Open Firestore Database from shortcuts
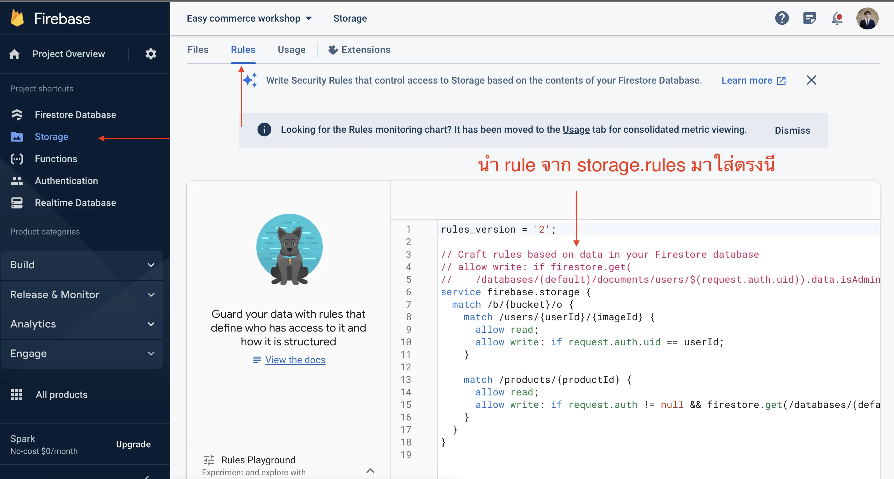 75,115
